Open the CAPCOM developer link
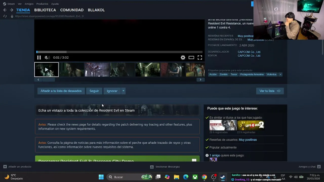This screenshot has width=324, height=182. coord(249,52)
